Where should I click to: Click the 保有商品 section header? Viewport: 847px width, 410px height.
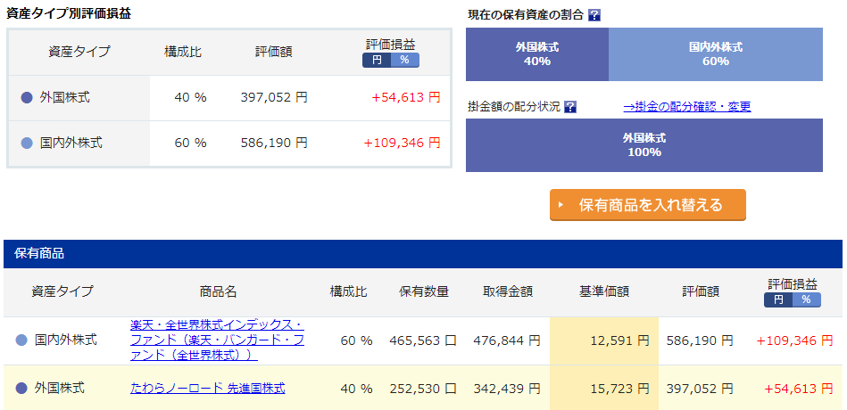coord(423,254)
